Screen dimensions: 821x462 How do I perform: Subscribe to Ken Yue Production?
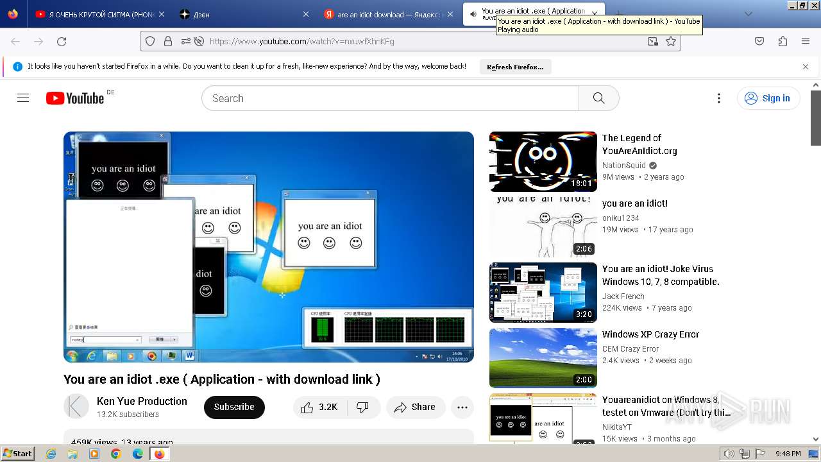tap(234, 407)
